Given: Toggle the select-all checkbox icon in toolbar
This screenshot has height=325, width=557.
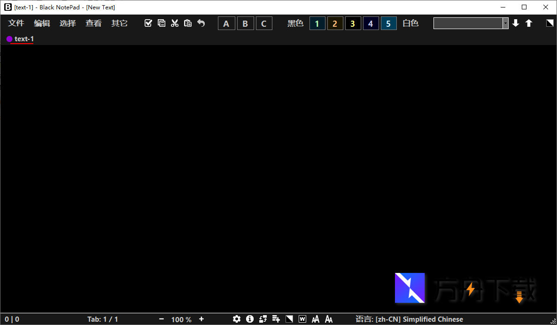Looking at the screenshot, I should [x=148, y=23].
